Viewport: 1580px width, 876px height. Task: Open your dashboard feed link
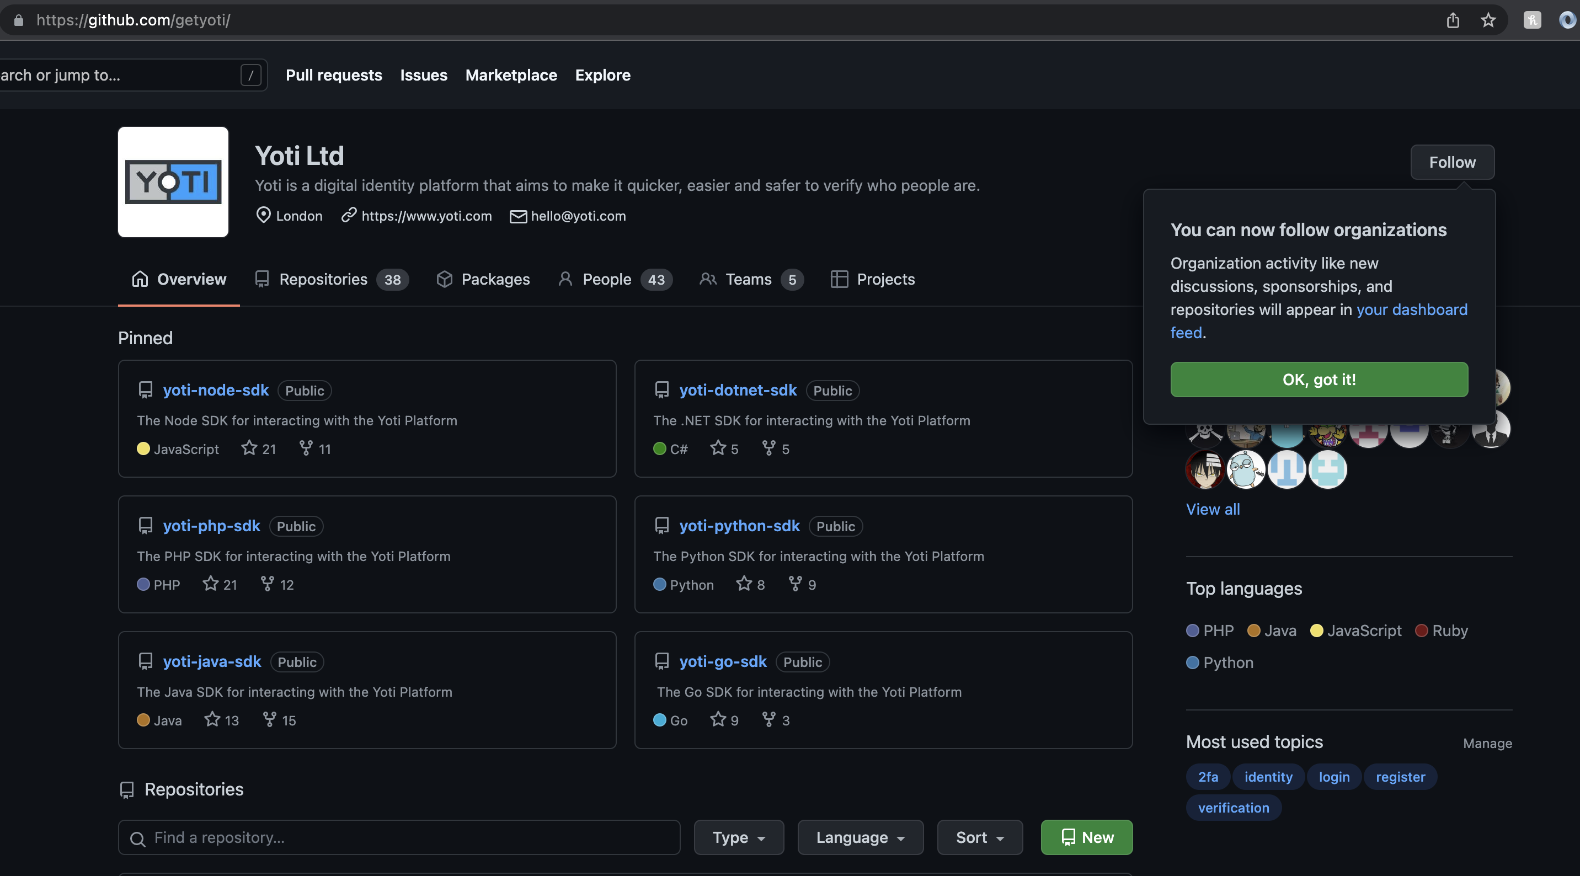(1411, 310)
